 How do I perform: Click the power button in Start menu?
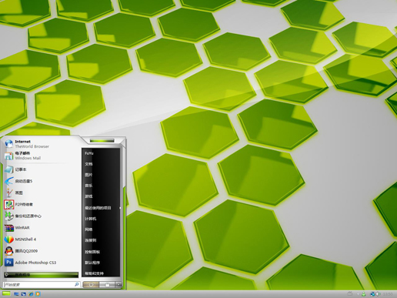[x=91, y=284]
